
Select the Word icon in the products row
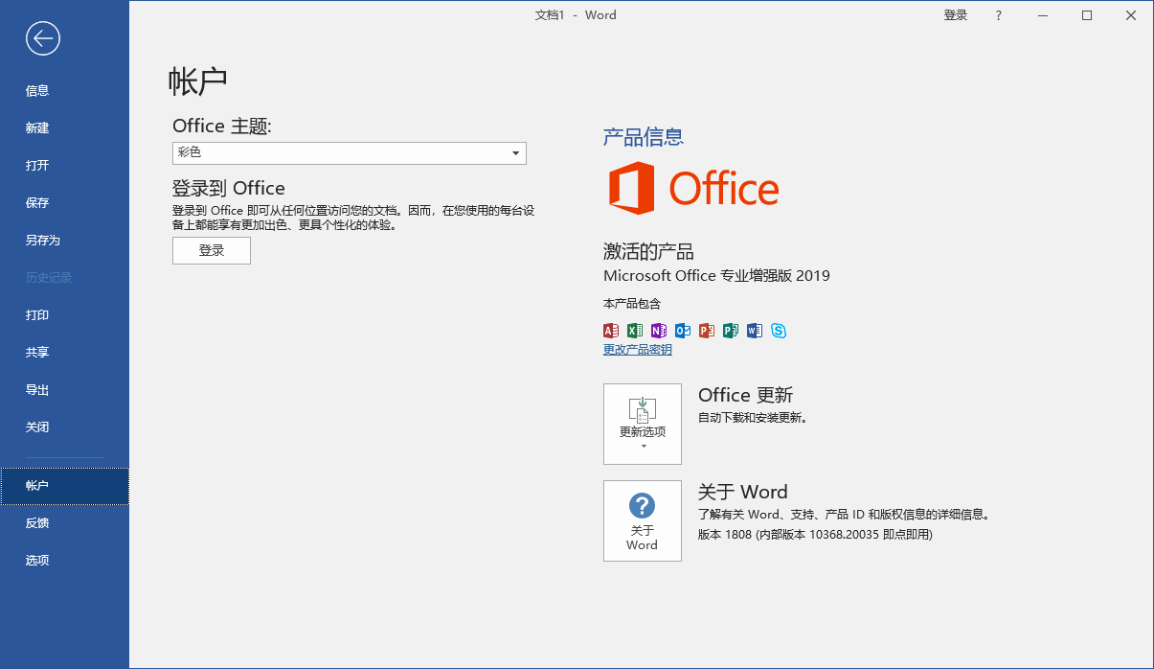point(755,330)
